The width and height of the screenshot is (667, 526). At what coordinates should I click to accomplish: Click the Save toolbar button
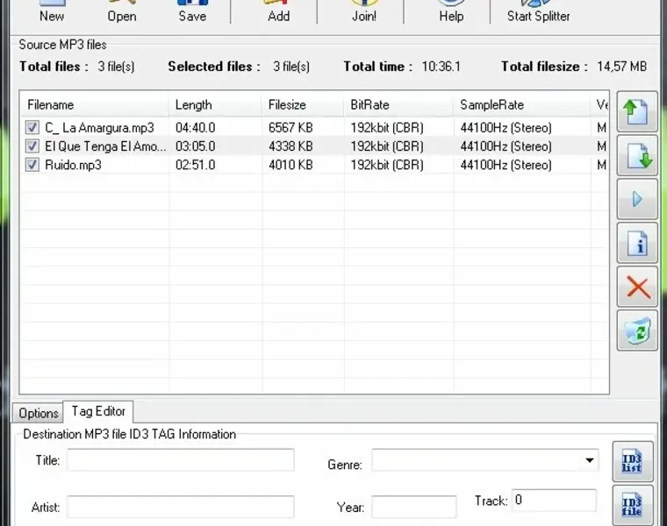click(x=192, y=12)
